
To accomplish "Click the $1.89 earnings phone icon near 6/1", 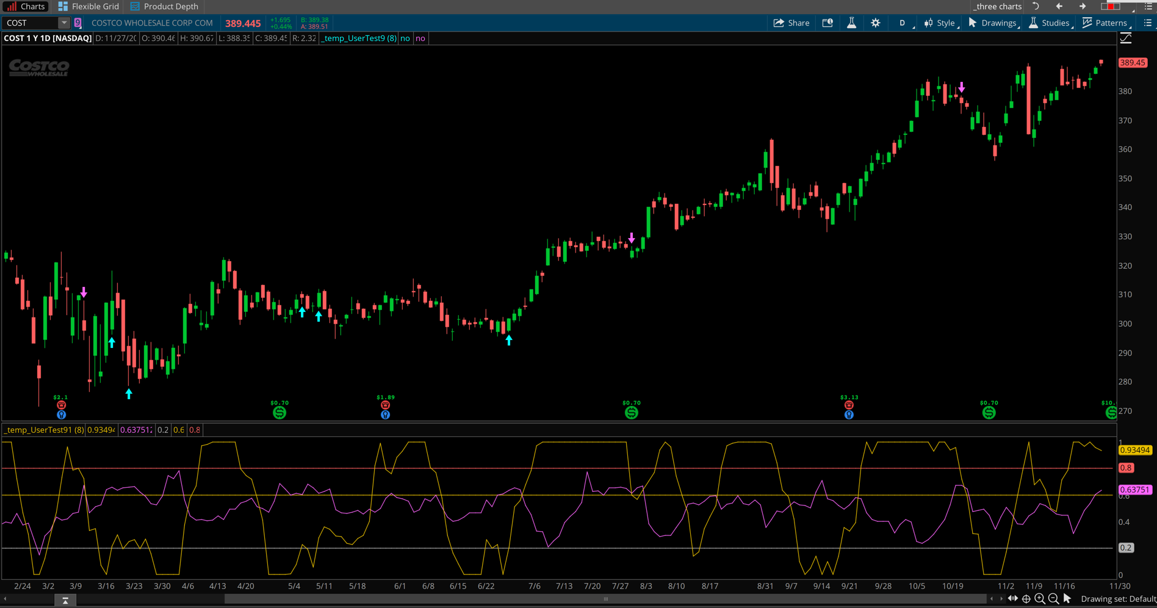I will (385, 405).
